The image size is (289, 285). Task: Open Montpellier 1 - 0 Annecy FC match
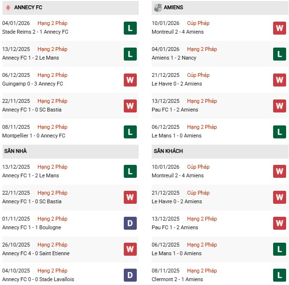(x=35, y=136)
